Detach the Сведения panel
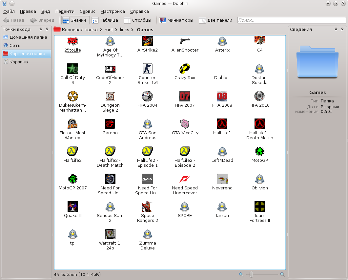348x280 pixels. coord(336,29)
